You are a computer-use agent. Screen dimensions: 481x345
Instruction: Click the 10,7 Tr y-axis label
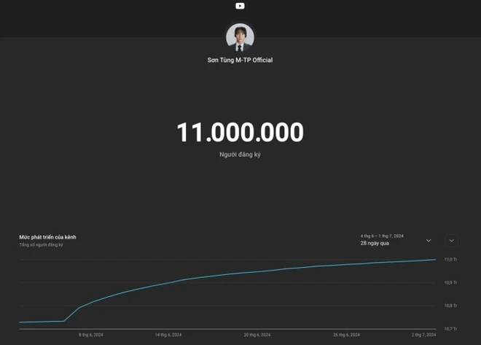(x=450, y=329)
